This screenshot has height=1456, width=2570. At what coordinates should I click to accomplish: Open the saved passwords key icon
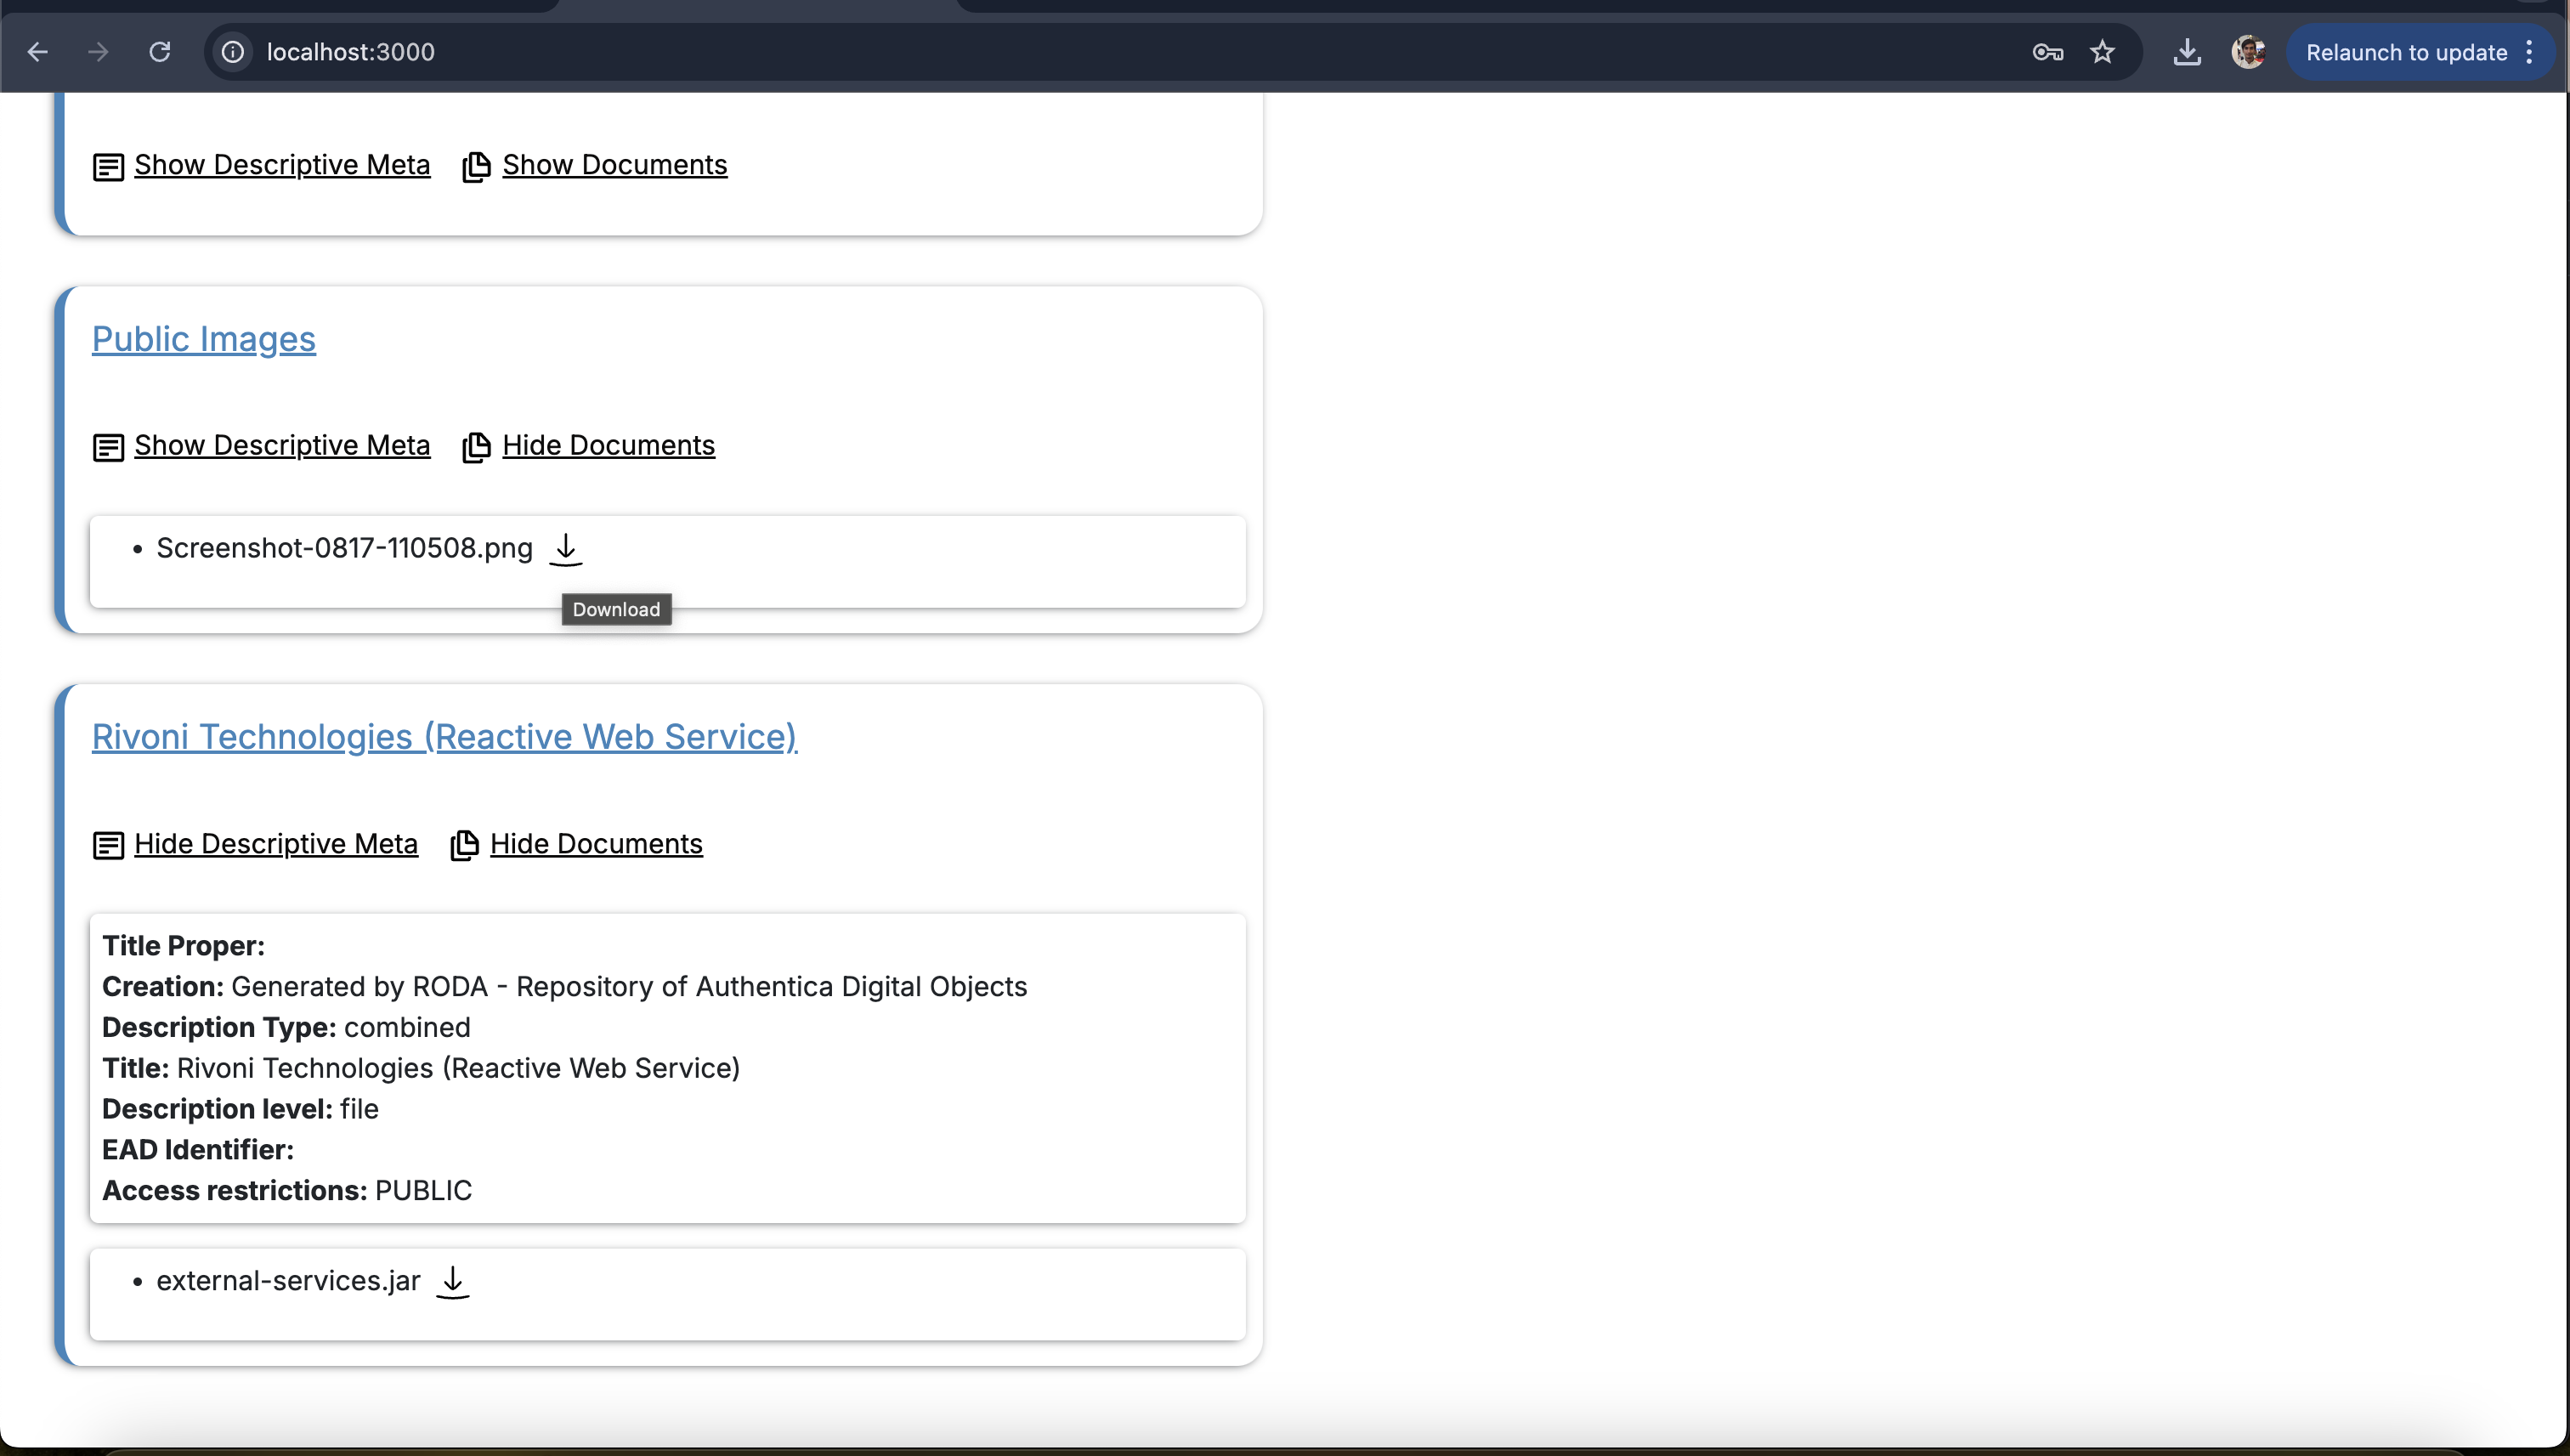point(2047,52)
